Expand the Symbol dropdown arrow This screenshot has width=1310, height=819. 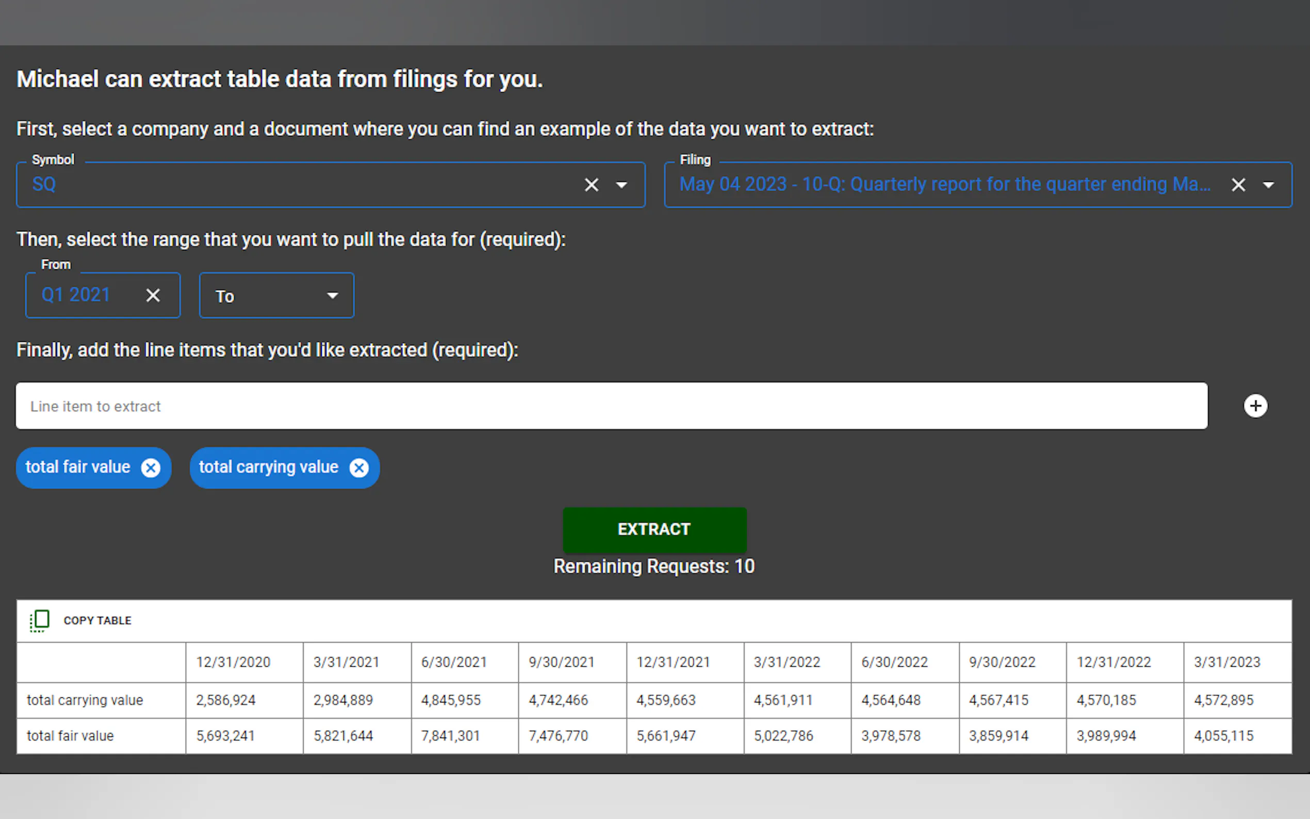point(621,185)
